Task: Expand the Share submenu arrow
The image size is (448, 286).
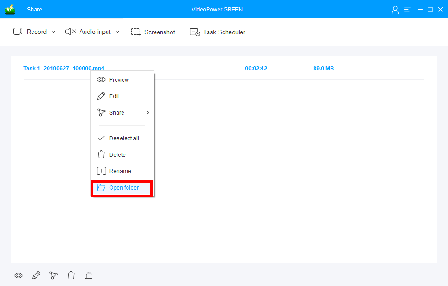Action: tap(147, 112)
